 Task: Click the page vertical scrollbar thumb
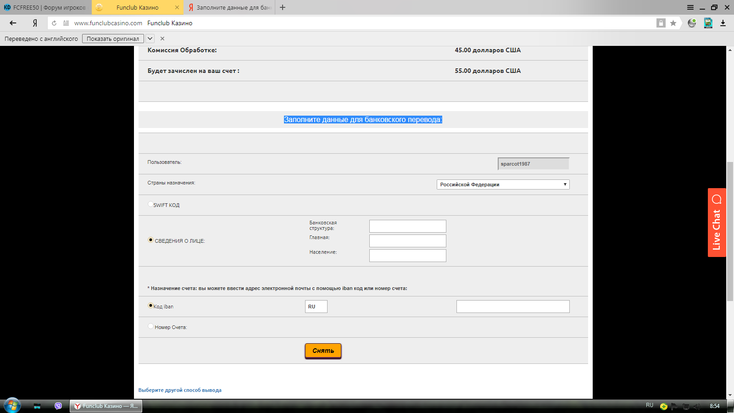point(730,231)
